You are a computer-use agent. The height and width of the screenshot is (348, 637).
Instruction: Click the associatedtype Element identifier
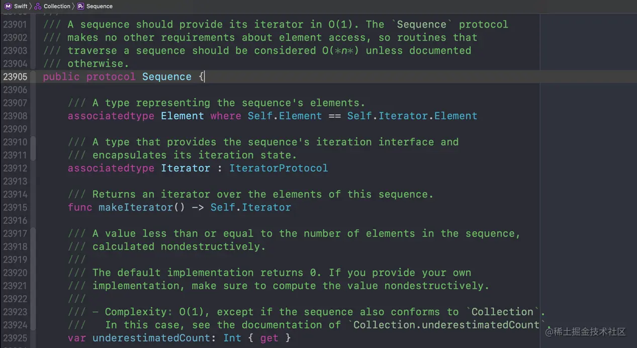click(183, 116)
